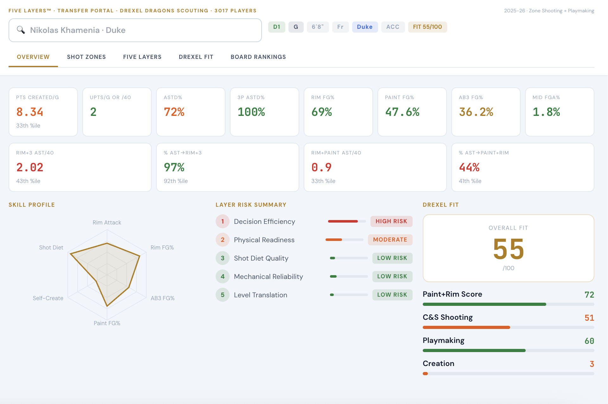This screenshot has width=608, height=404.
Task: Click the Physical Readiness label
Action: pos(264,240)
